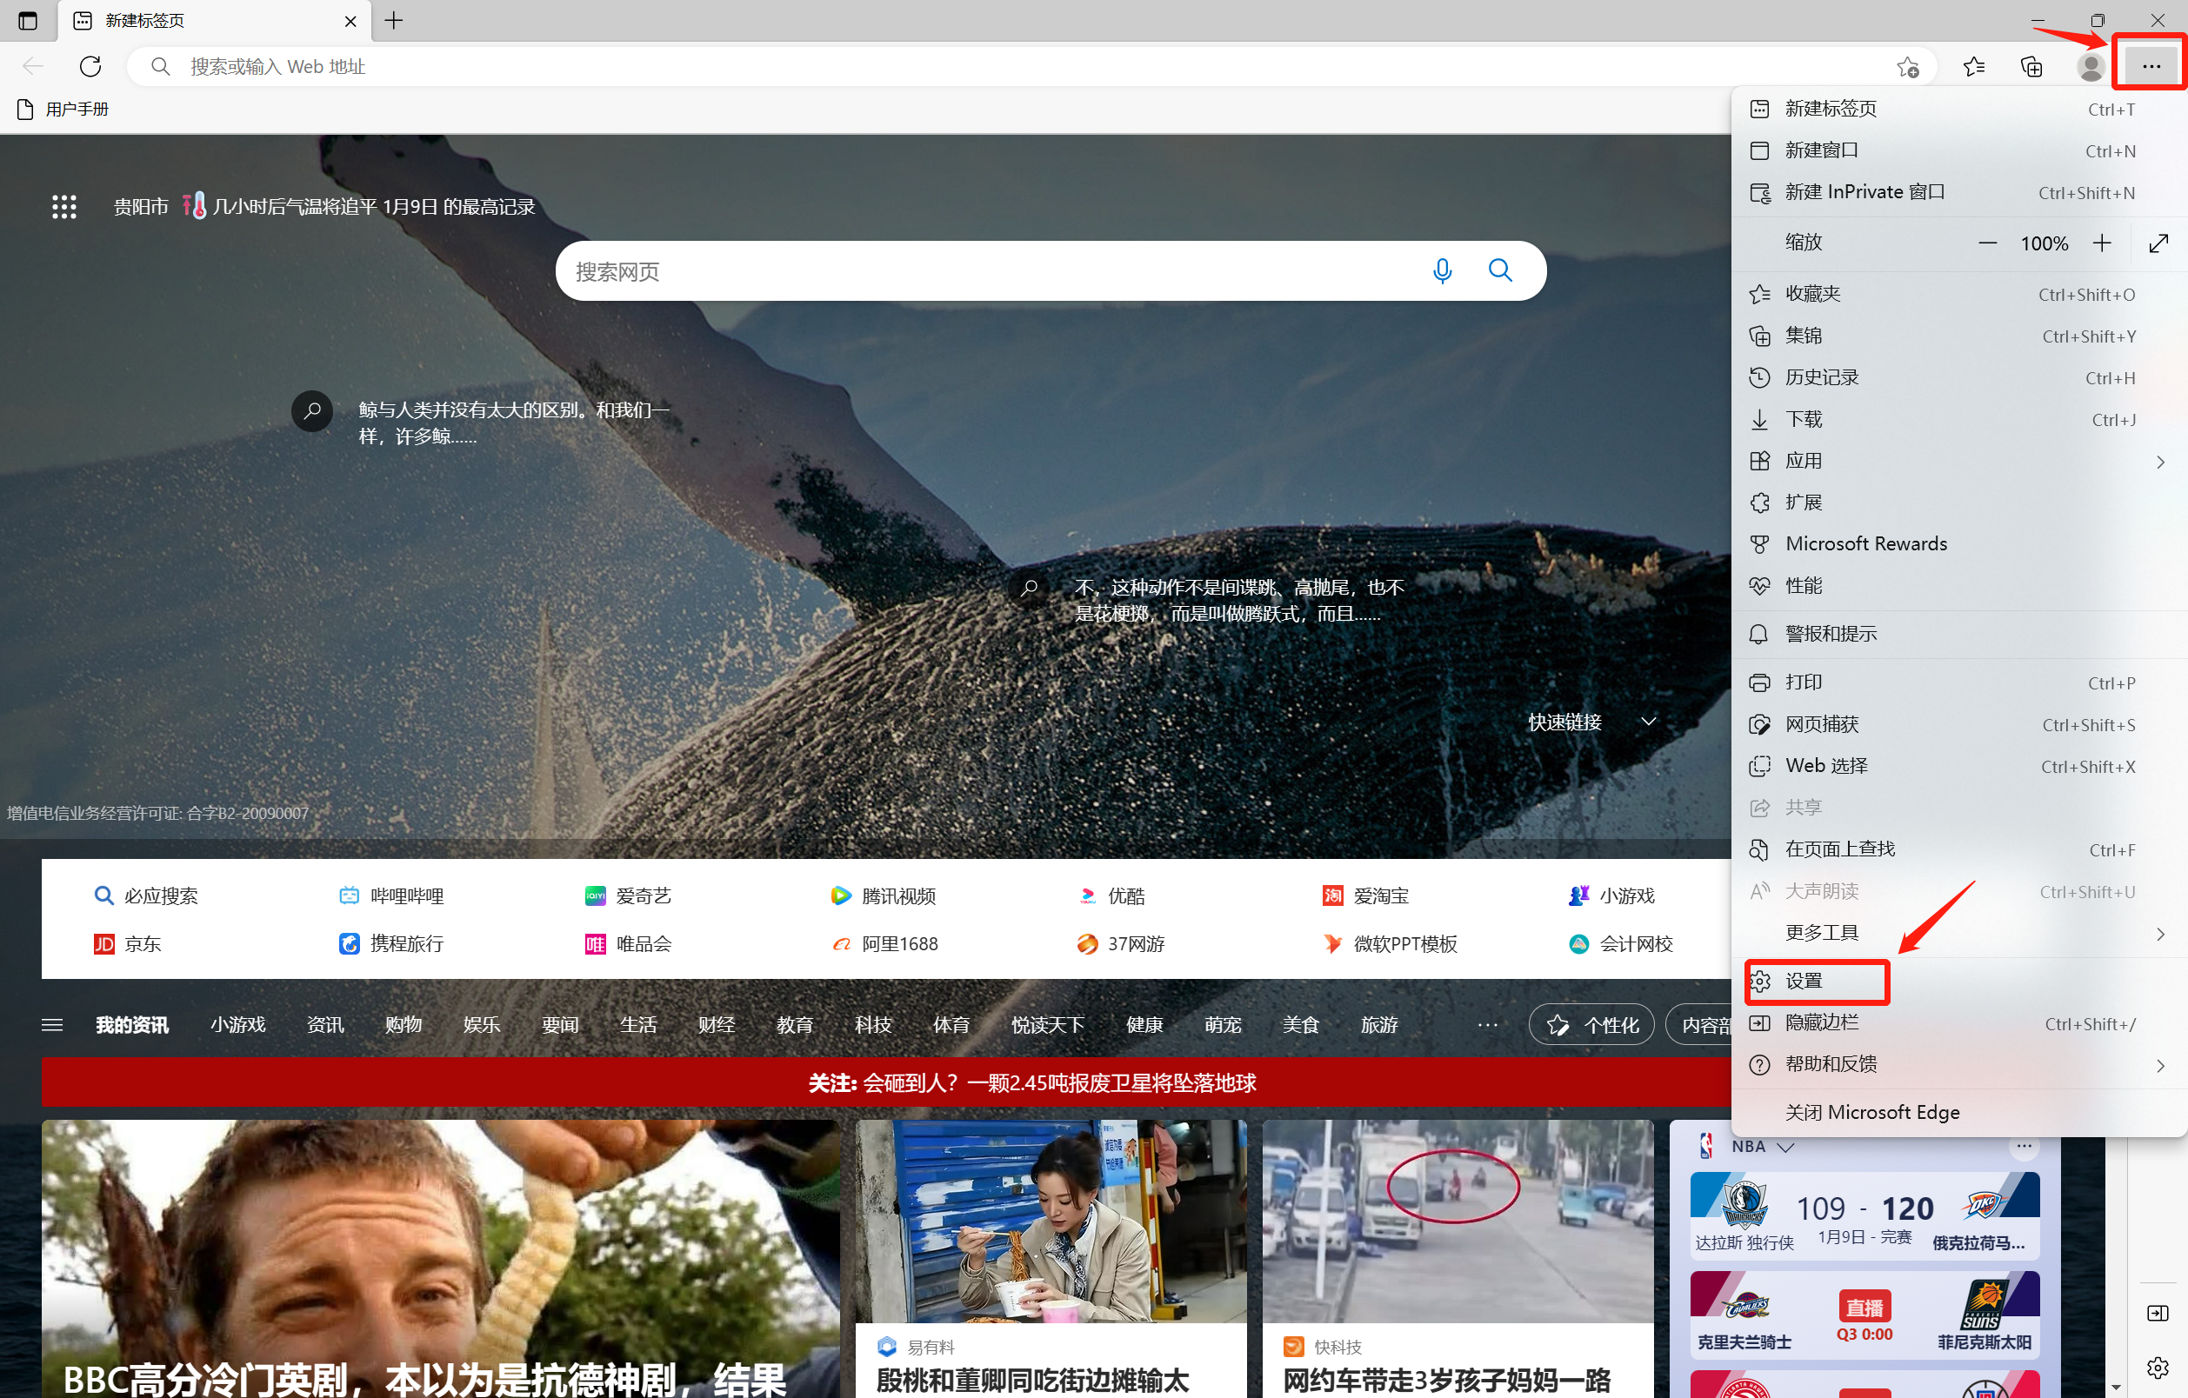Switch to the 财经 news tab
The width and height of the screenshot is (2188, 1398).
click(x=716, y=1025)
